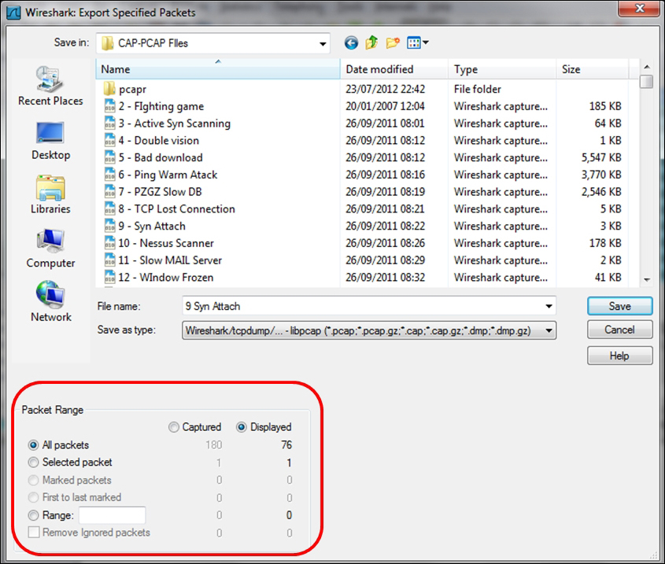The width and height of the screenshot is (665, 564).
Task: Toggle Remove Ignored packets checkbox
Action: pyautogui.click(x=34, y=533)
